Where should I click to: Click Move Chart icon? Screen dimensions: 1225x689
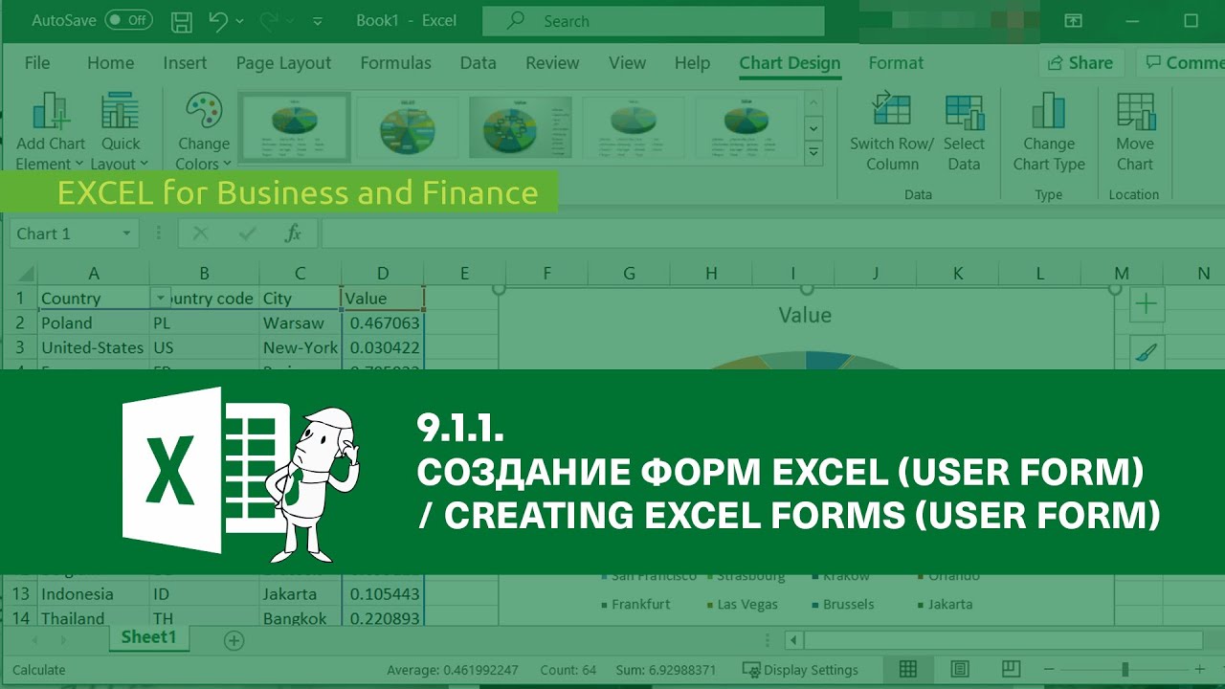1135,111
